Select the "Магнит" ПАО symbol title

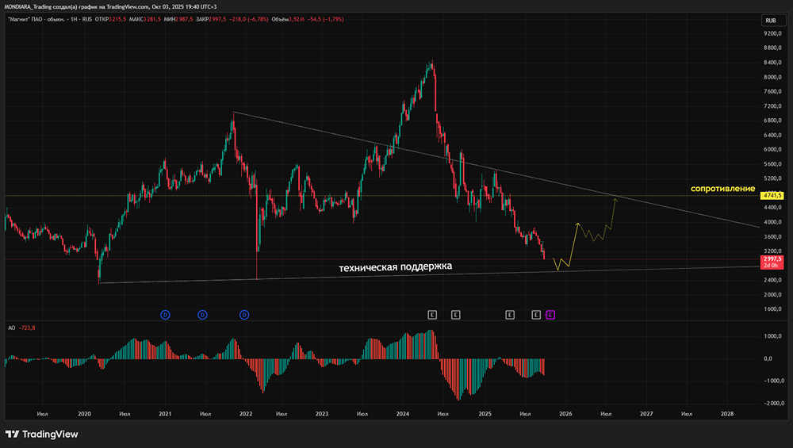[x=36, y=19]
